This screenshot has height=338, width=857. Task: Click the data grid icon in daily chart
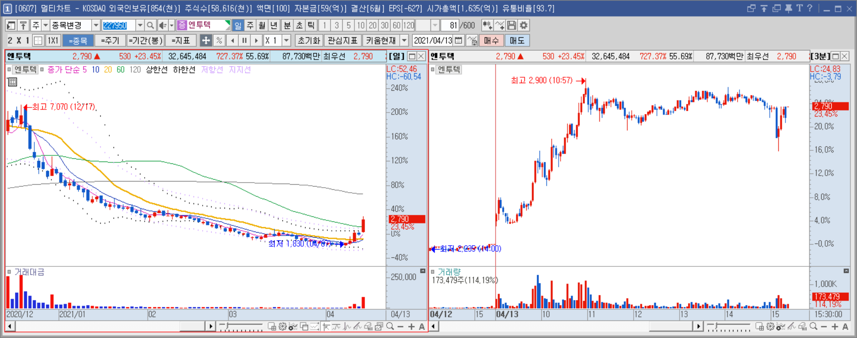click(x=13, y=82)
